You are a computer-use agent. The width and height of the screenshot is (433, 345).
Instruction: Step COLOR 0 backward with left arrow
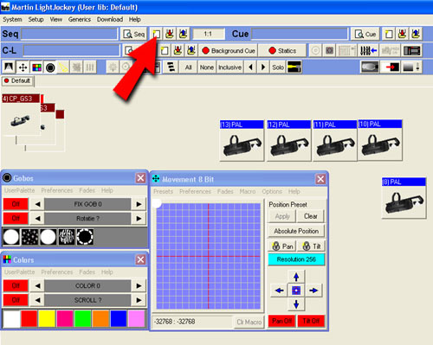click(37, 285)
